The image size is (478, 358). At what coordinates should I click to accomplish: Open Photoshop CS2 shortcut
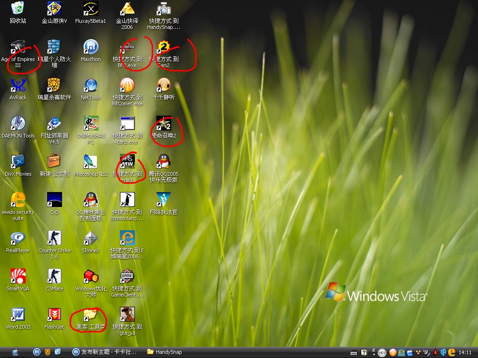(91, 162)
